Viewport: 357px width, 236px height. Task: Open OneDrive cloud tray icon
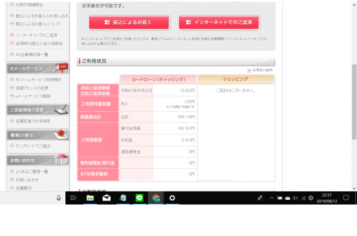288,198
